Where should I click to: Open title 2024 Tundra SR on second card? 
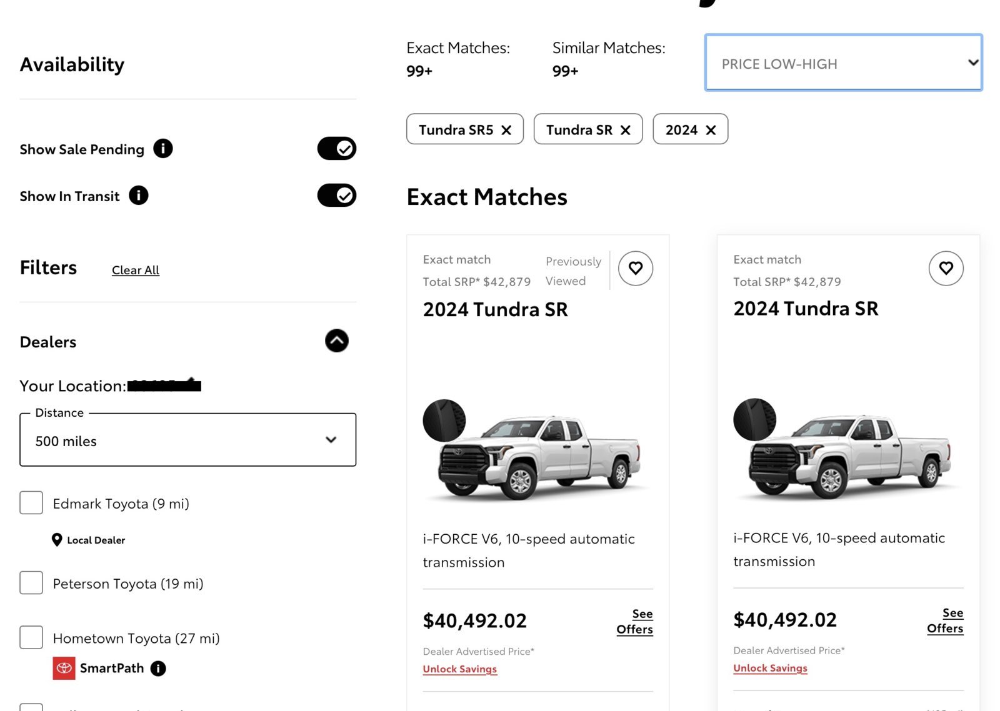[x=806, y=308]
